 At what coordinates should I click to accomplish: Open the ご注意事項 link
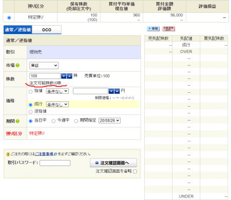pyautogui.click(x=44, y=154)
